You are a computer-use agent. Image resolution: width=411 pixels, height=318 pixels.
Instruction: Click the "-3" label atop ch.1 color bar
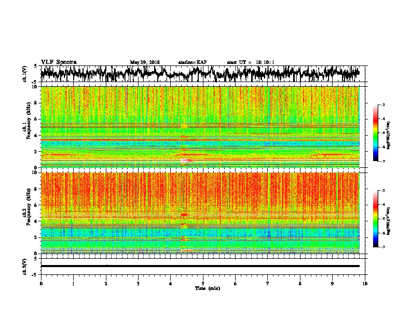click(x=382, y=104)
